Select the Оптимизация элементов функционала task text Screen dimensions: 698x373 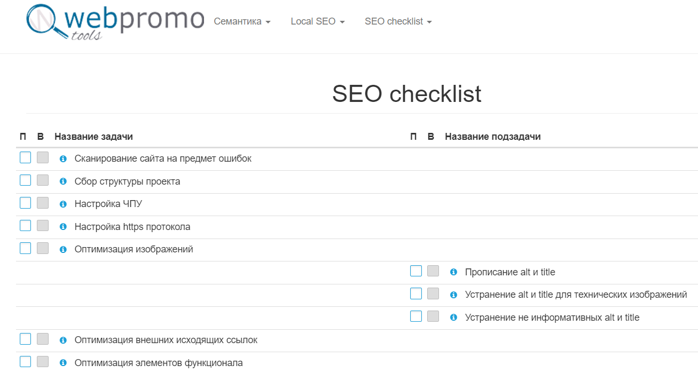[159, 363]
